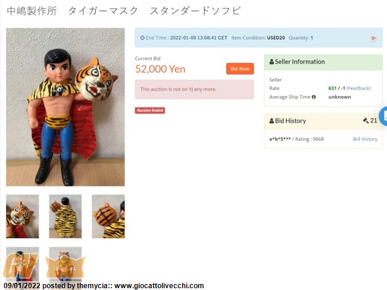The width and height of the screenshot is (387, 290).
Task: Click the 52,000 Yen current bid amount
Action: [160, 69]
